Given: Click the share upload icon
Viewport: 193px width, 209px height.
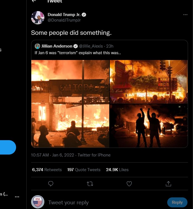Looking at the screenshot, I should pyautogui.click(x=168, y=184).
